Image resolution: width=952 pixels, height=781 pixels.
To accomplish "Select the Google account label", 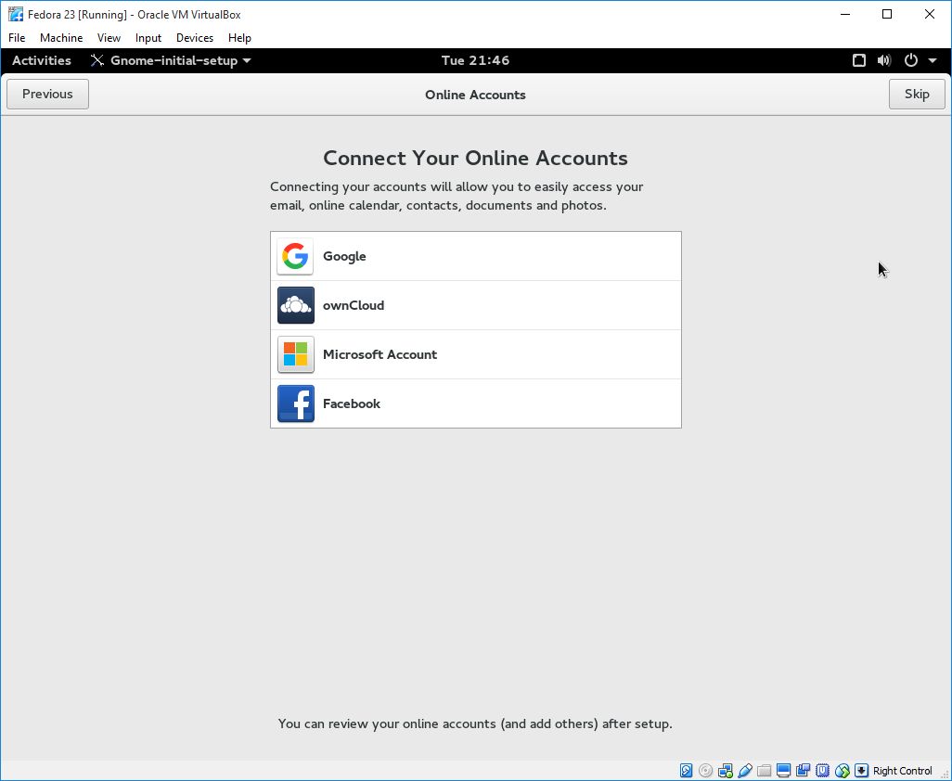I will click(344, 256).
